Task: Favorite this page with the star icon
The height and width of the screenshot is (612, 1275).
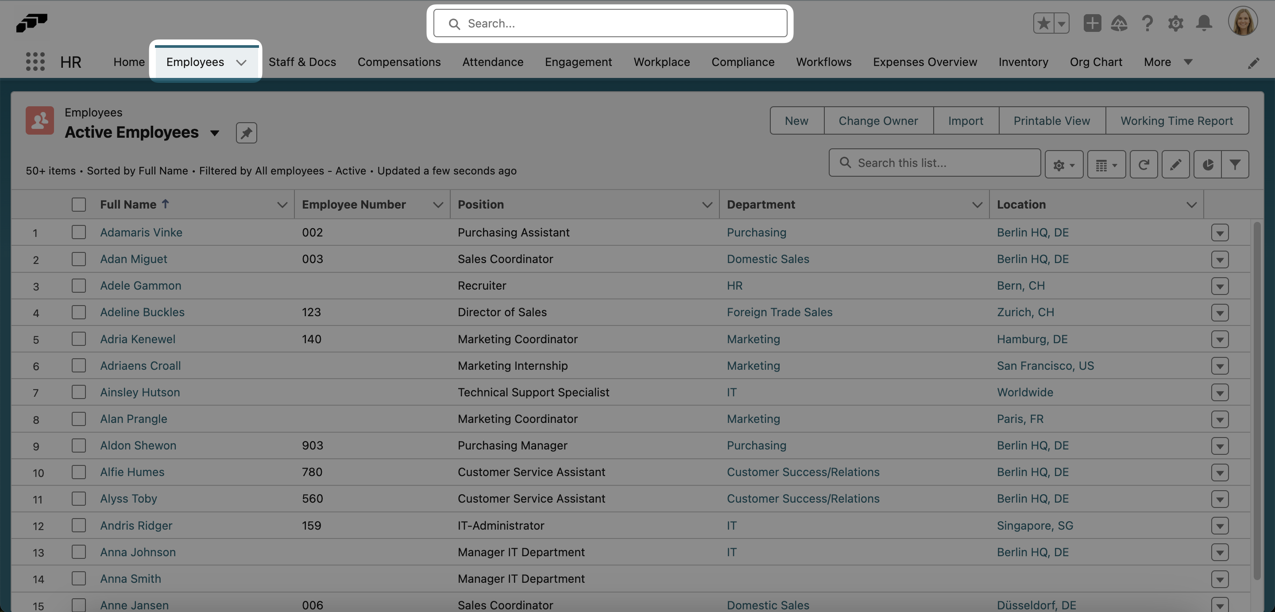Action: click(x=1044, y=23)
